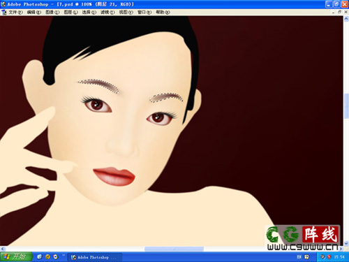Open the 图像(I) menu
The image size is (349, 262).
point(52,12)
